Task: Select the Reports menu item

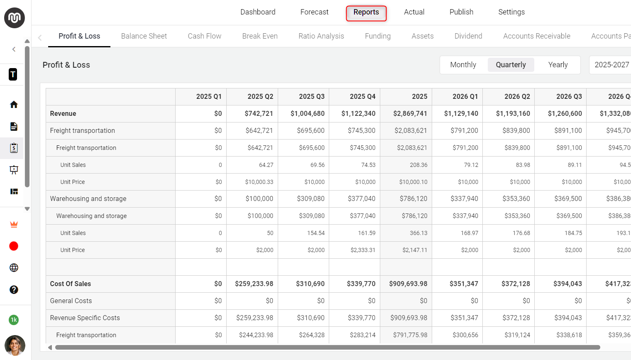Action: (x=366, y=13)
